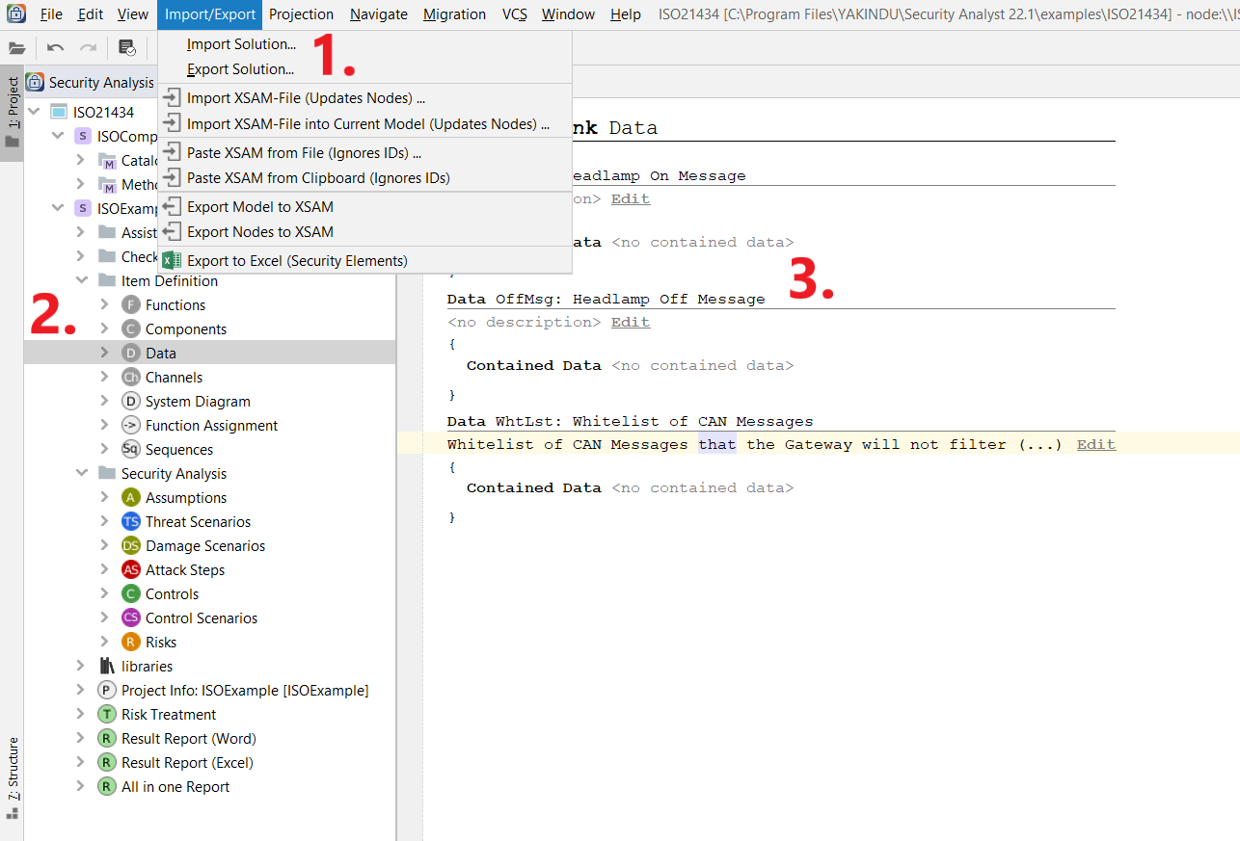
Task: Click the Data node D icon
Action: 131,353
